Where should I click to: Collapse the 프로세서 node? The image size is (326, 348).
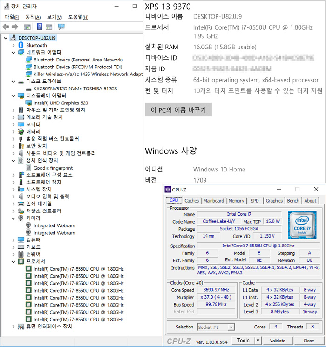coord(14,262)
